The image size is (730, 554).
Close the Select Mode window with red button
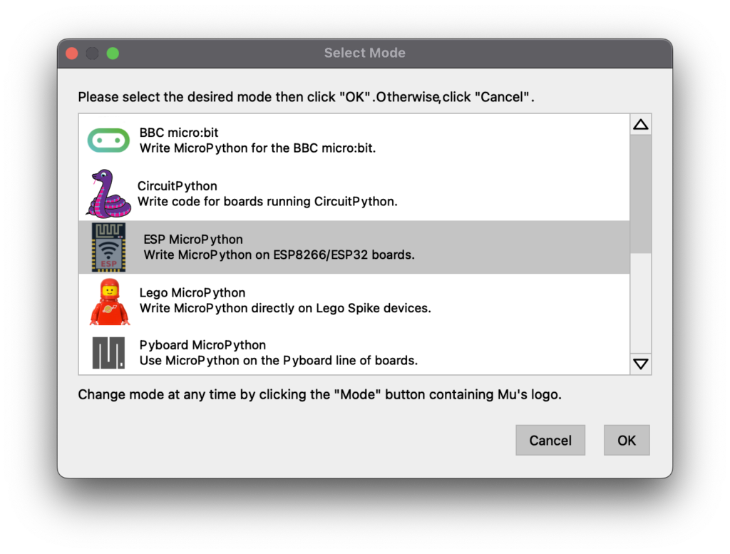pos(72,53)
